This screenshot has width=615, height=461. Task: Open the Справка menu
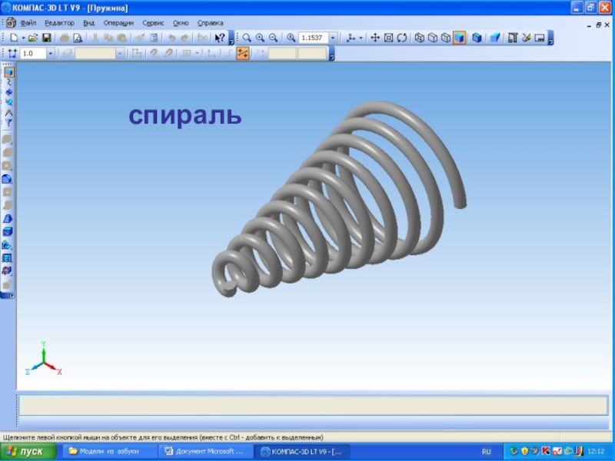(210, 23)
